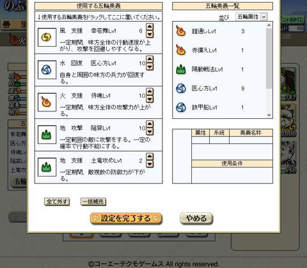Click the list scrollbar down arrow

(x=269, y=115)
